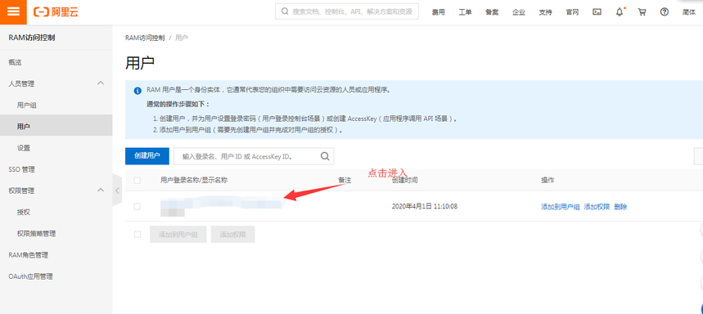Screen dimensions: 703x314
Task: Open the notifications bell
Action: pyautogui.click(x=620, y=12)
